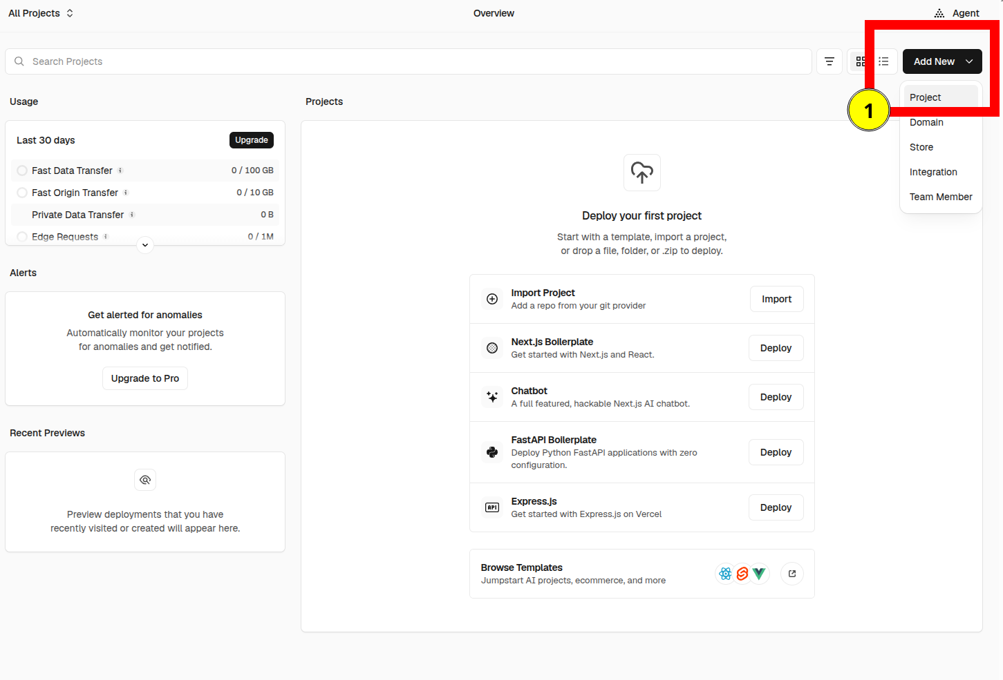
Task: Click the "0 / 1M" usage value
Action: [x=261, y=237]
